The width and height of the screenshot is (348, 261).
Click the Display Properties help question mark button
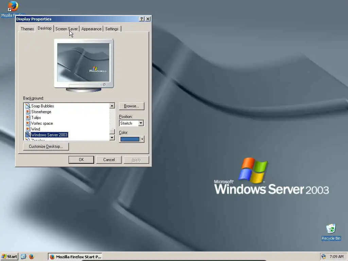click(x=142, y=19)
